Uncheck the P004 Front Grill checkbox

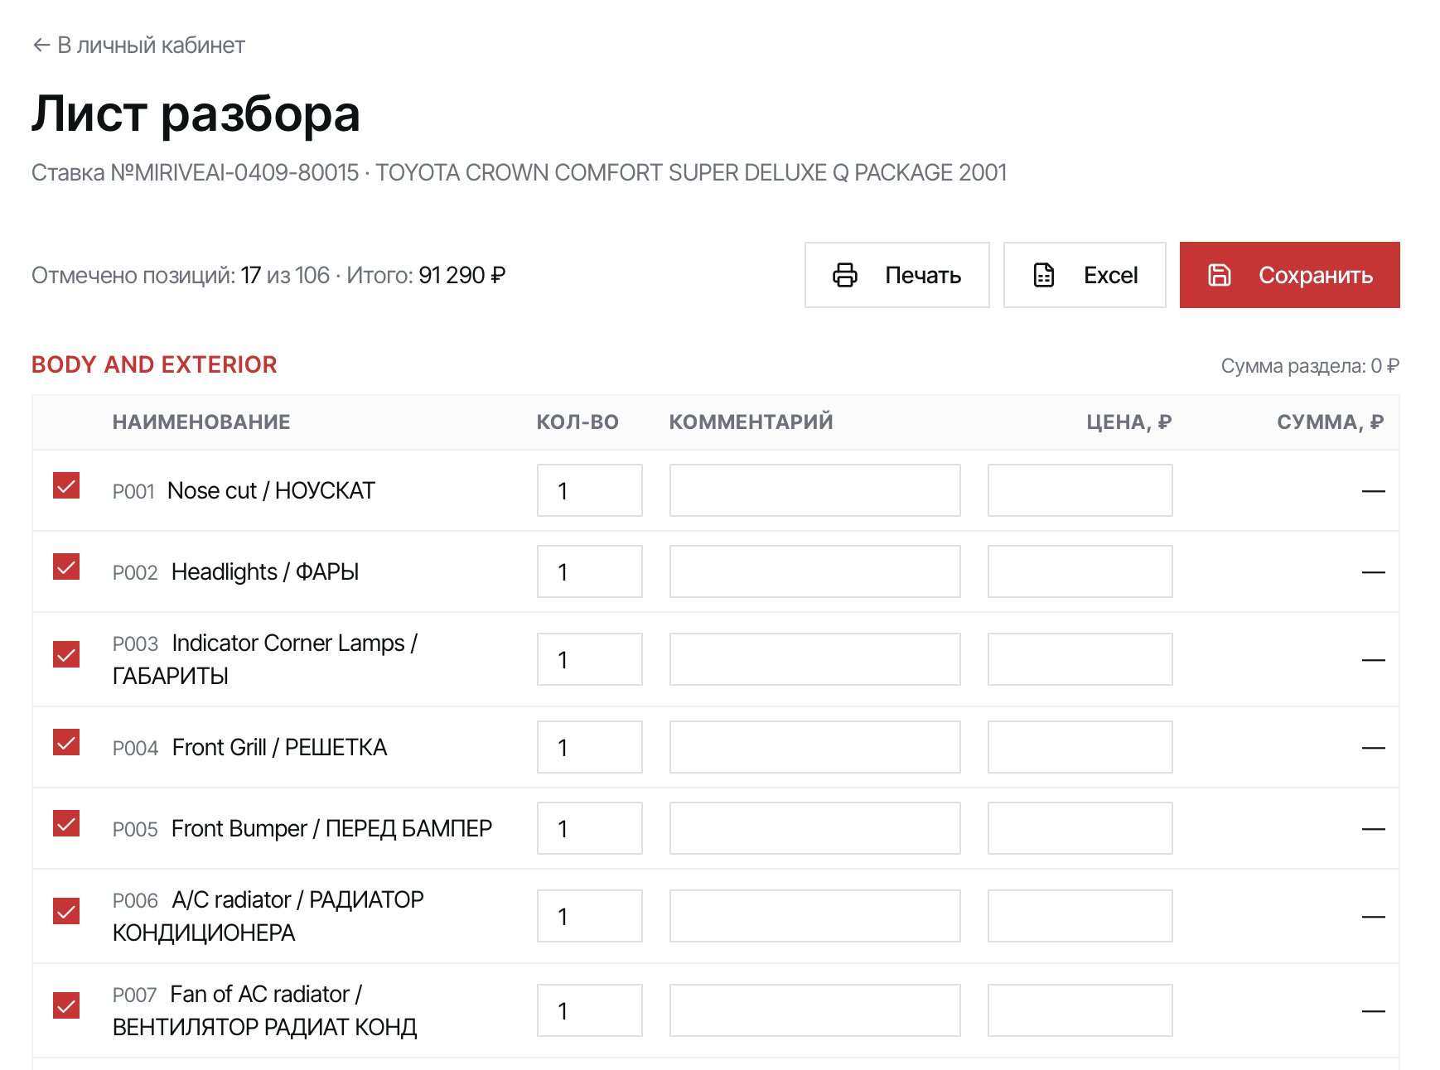coord(66,742)
